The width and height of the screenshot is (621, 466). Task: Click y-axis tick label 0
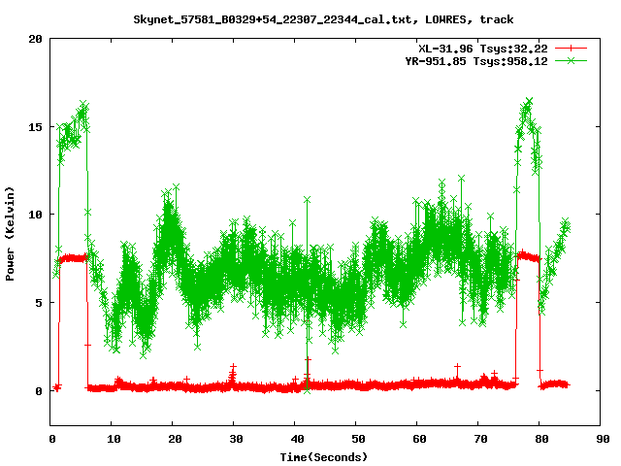coord(39,391)
